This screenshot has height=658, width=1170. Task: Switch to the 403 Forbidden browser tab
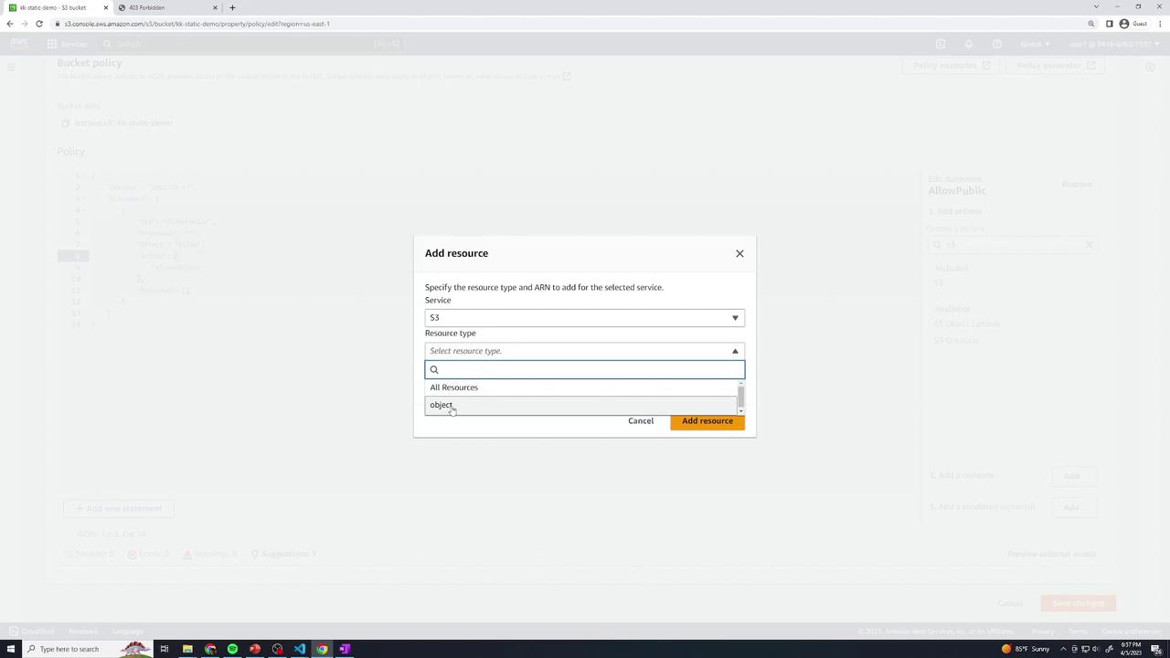click(169, 7)
